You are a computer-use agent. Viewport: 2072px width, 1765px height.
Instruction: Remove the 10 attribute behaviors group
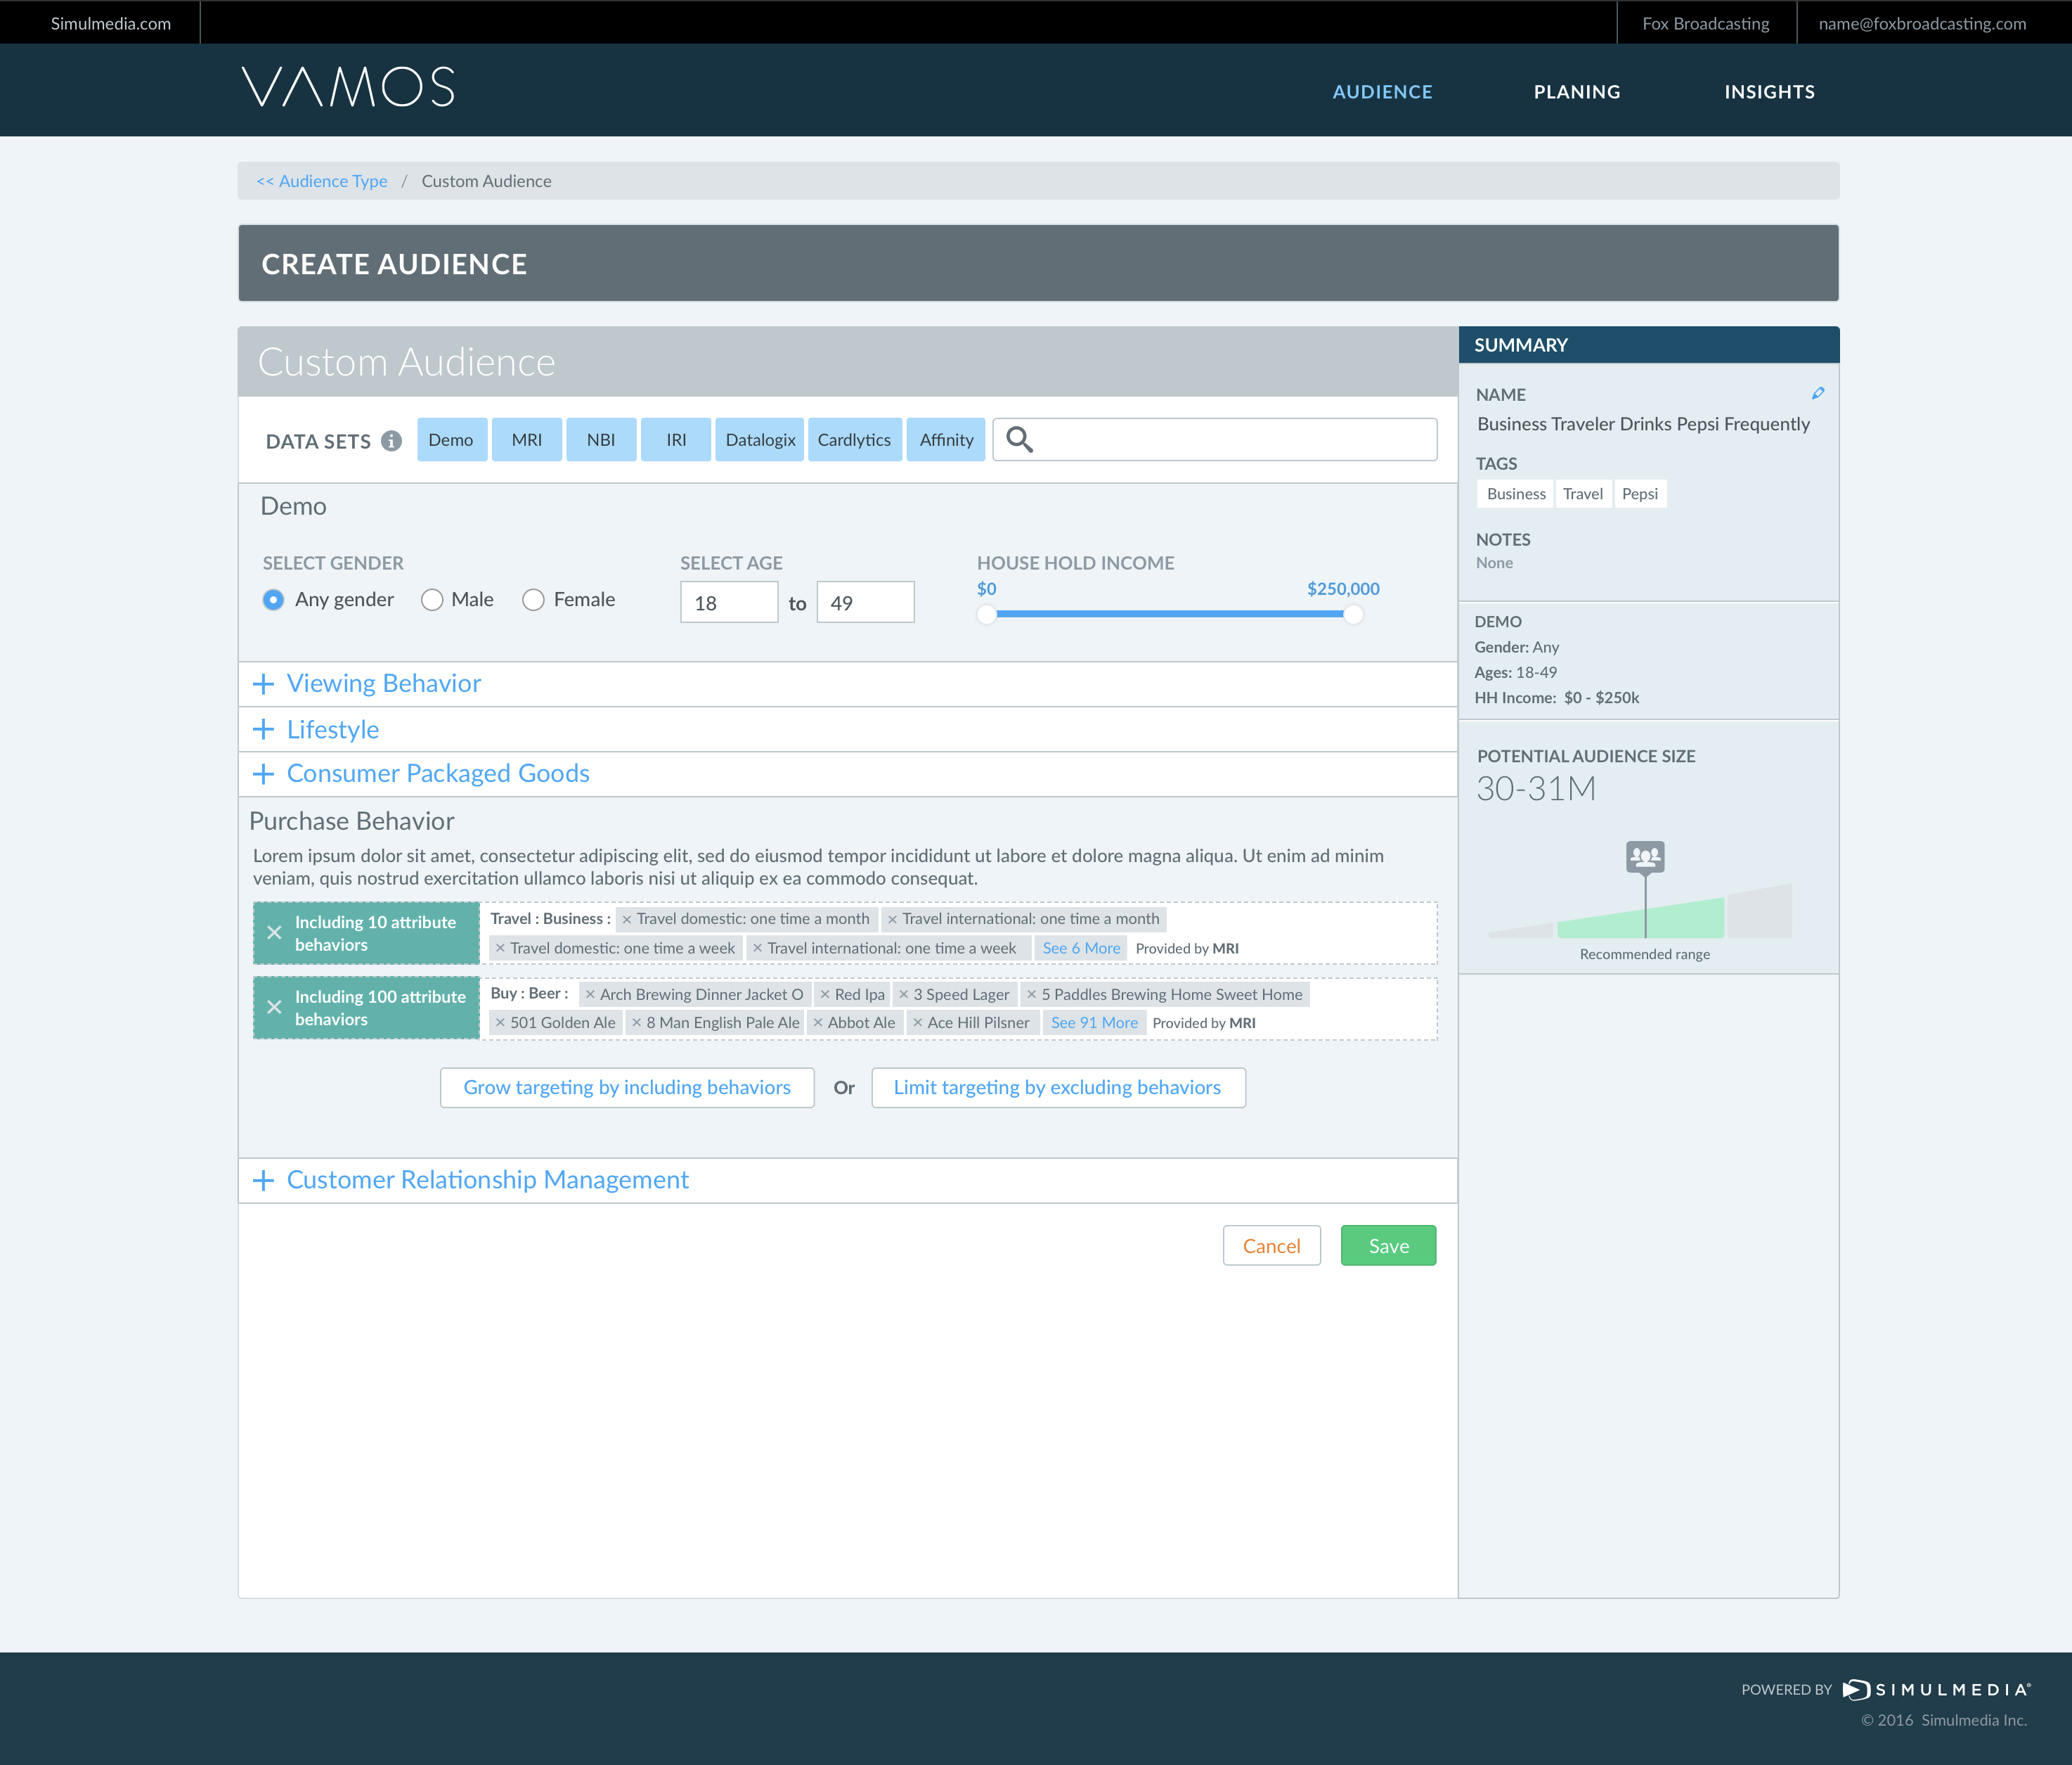[x=274, y=932]
